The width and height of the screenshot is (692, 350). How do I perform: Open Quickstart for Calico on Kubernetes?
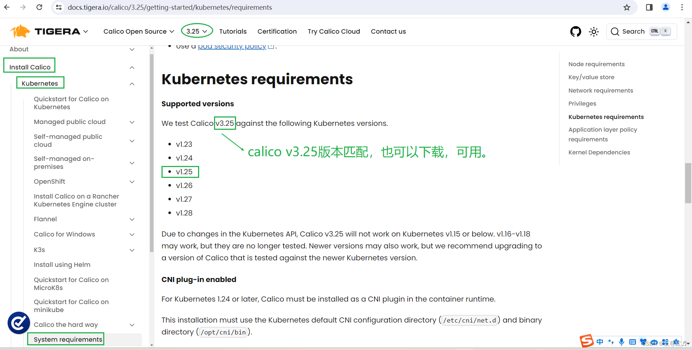point(71,103)
